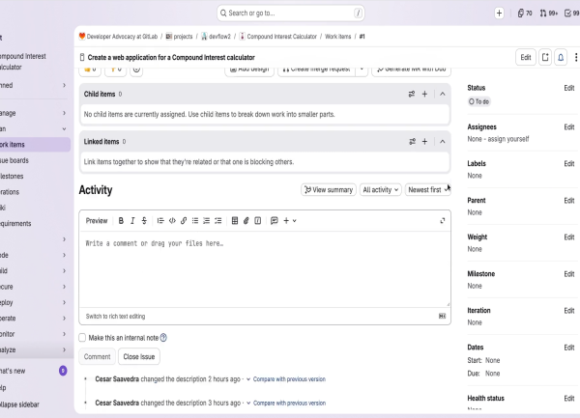580x418 pixels.
Task: Insert a comment template
Action: click(x=275, y=221)
